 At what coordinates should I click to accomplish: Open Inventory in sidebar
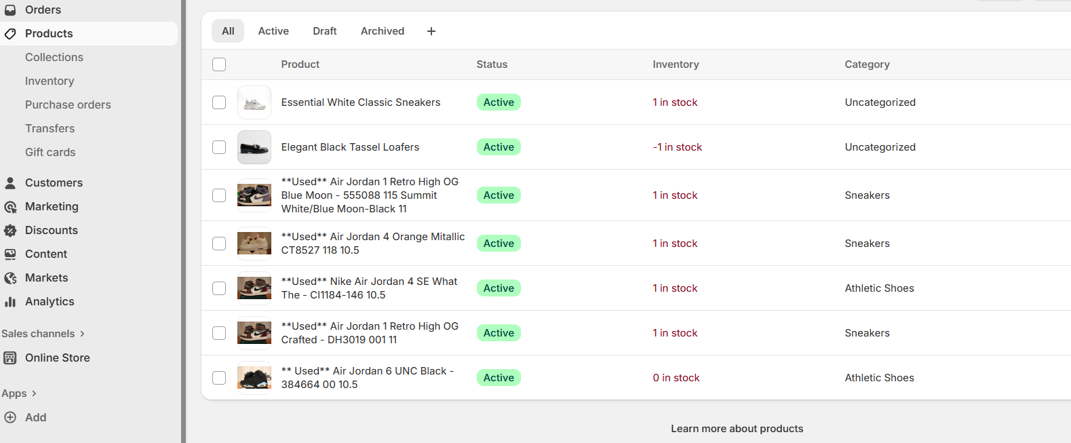point(50,81)
